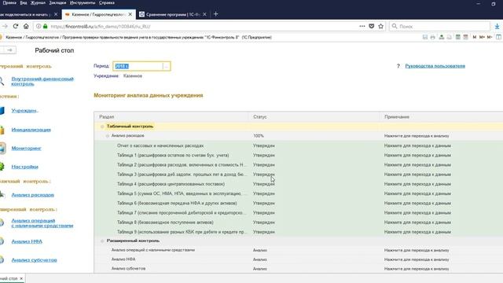The height and width of the screenshot is (283, 503).
Task: Open the Анализ расходов sidebar link
Action: pos(33,195)
